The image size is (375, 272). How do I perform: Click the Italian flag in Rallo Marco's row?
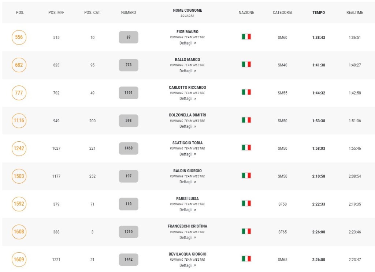point(246,65)
